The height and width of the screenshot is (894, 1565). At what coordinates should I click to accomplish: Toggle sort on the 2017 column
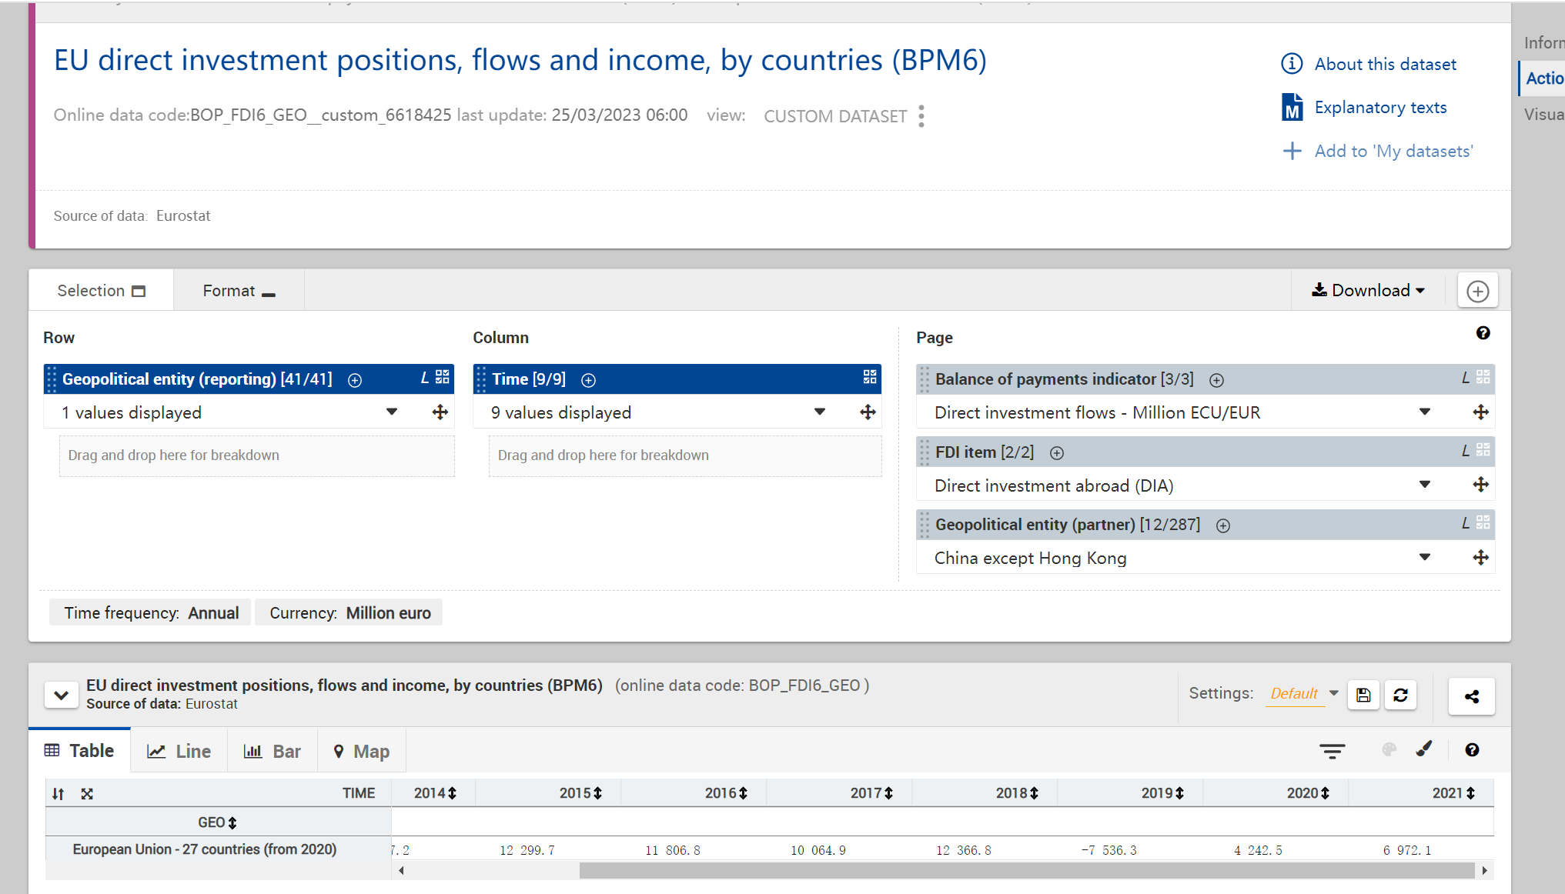(888, 793)
